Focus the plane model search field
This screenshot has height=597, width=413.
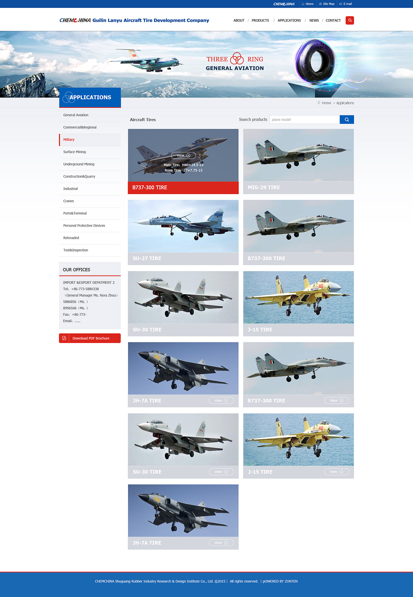[305, 120]
